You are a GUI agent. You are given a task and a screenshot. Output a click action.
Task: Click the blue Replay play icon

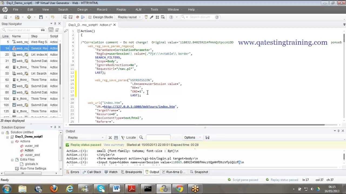83,17
